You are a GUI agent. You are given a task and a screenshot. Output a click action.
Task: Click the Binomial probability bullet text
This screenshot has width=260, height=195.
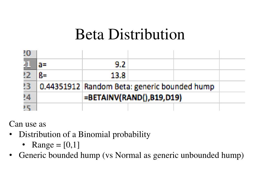coord(85,134)
